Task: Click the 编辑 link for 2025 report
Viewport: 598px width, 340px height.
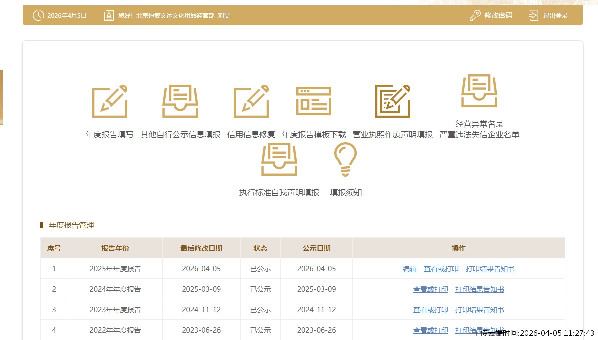Action: coord(410,269)
